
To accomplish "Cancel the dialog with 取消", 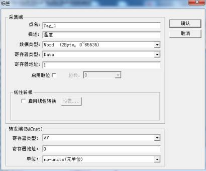I will coord(185,34).
